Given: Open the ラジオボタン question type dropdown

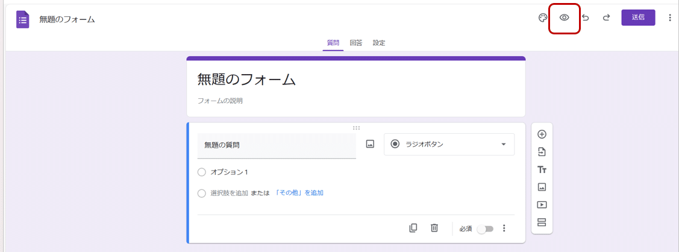Looking at the screenshot, I should (x=449, y=144).
